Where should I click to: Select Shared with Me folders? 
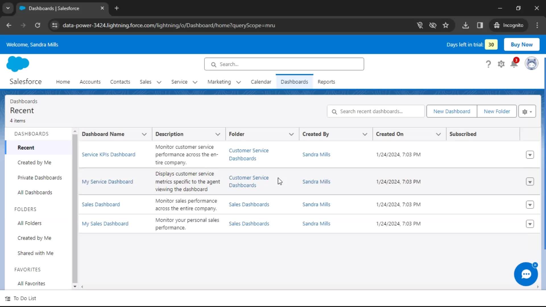(35, 253)
